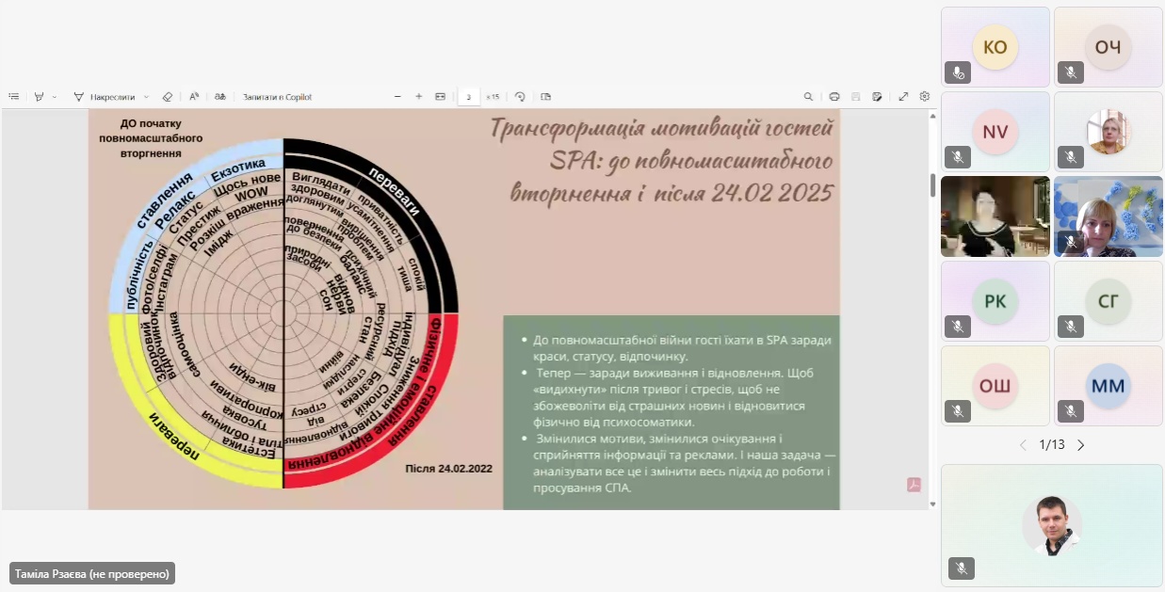This screenshot has height=592, width=1165.
Task: Select the MM participant tile
Action: tap(1108, 386)
